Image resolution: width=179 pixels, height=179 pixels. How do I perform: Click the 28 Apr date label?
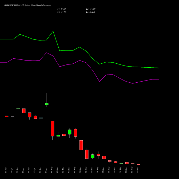pos(40,170)
